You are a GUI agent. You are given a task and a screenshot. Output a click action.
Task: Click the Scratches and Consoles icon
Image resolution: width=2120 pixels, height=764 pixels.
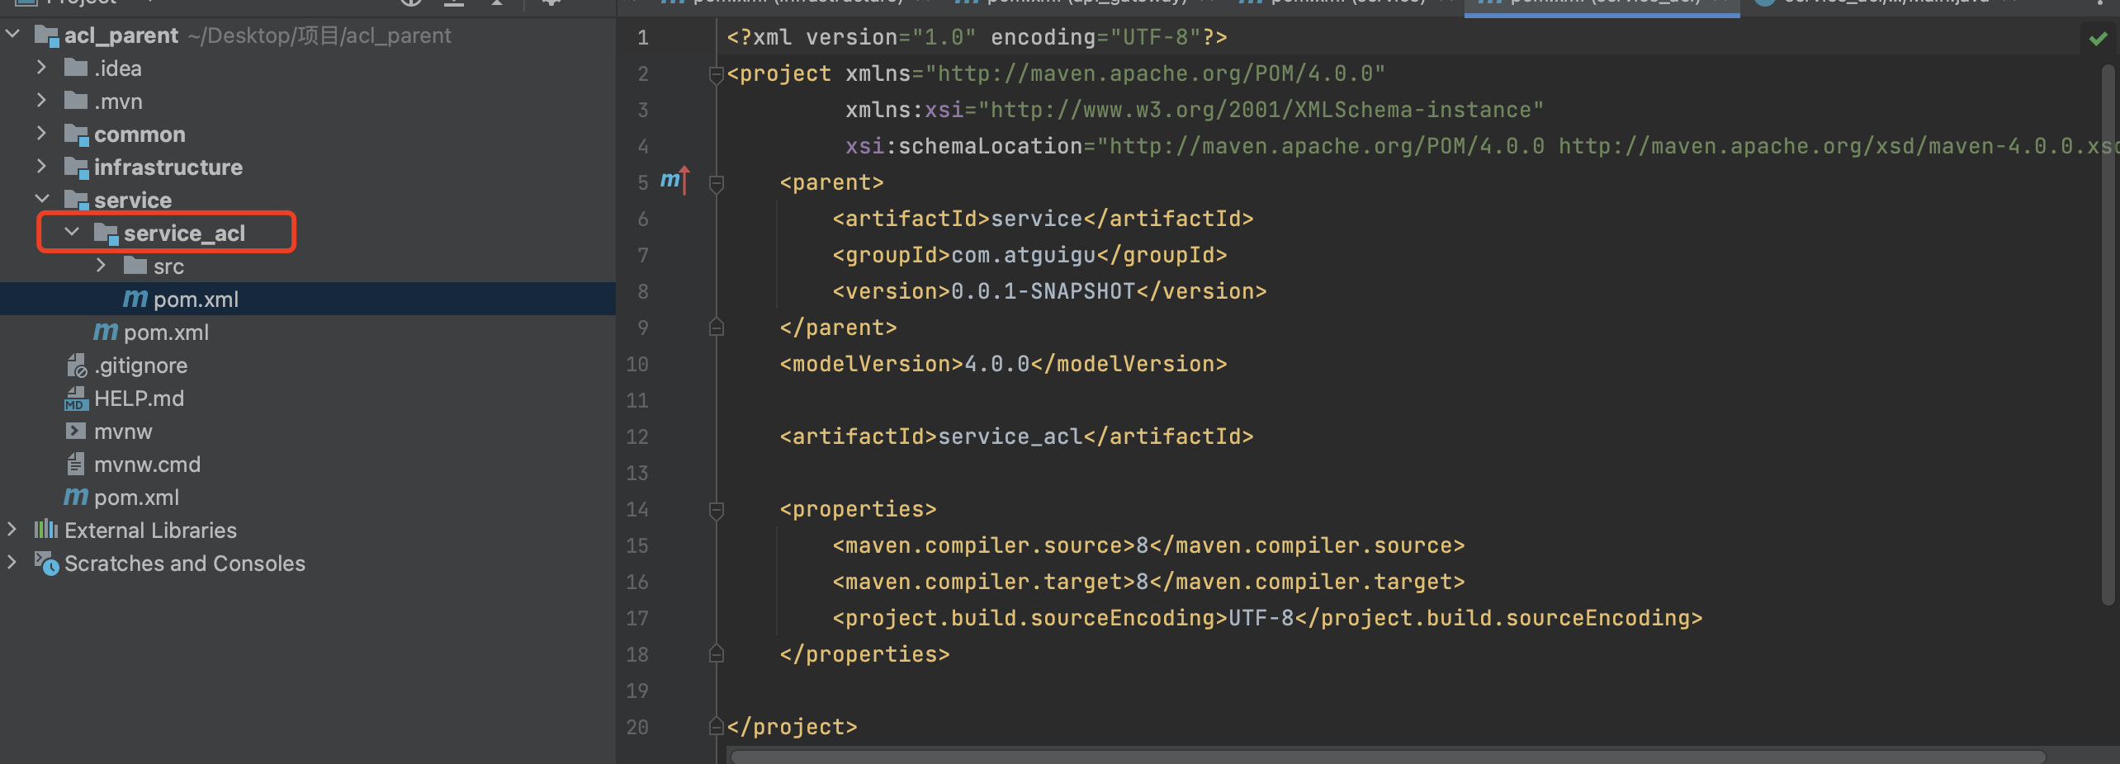pyautogui.click(x=46, y=564)
